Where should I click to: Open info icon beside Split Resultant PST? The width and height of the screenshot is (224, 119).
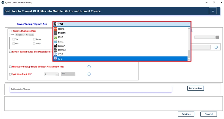pos(89,74)
